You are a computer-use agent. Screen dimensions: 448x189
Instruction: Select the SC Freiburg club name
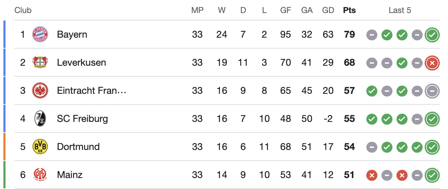(82, 119)
